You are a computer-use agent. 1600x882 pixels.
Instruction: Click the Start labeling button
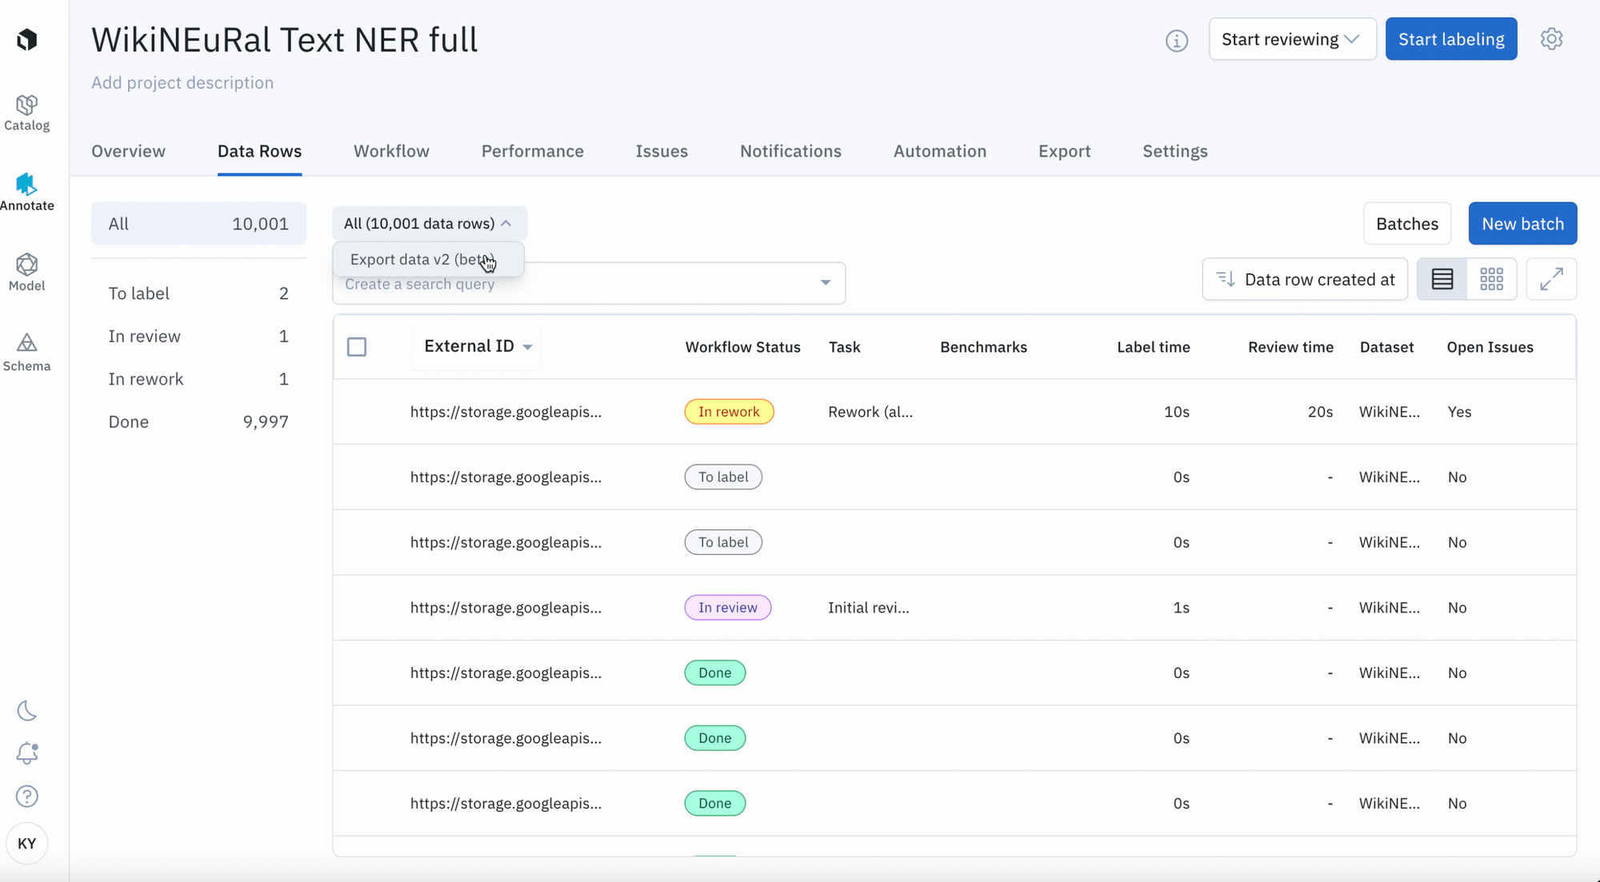tap(1450, 39)
